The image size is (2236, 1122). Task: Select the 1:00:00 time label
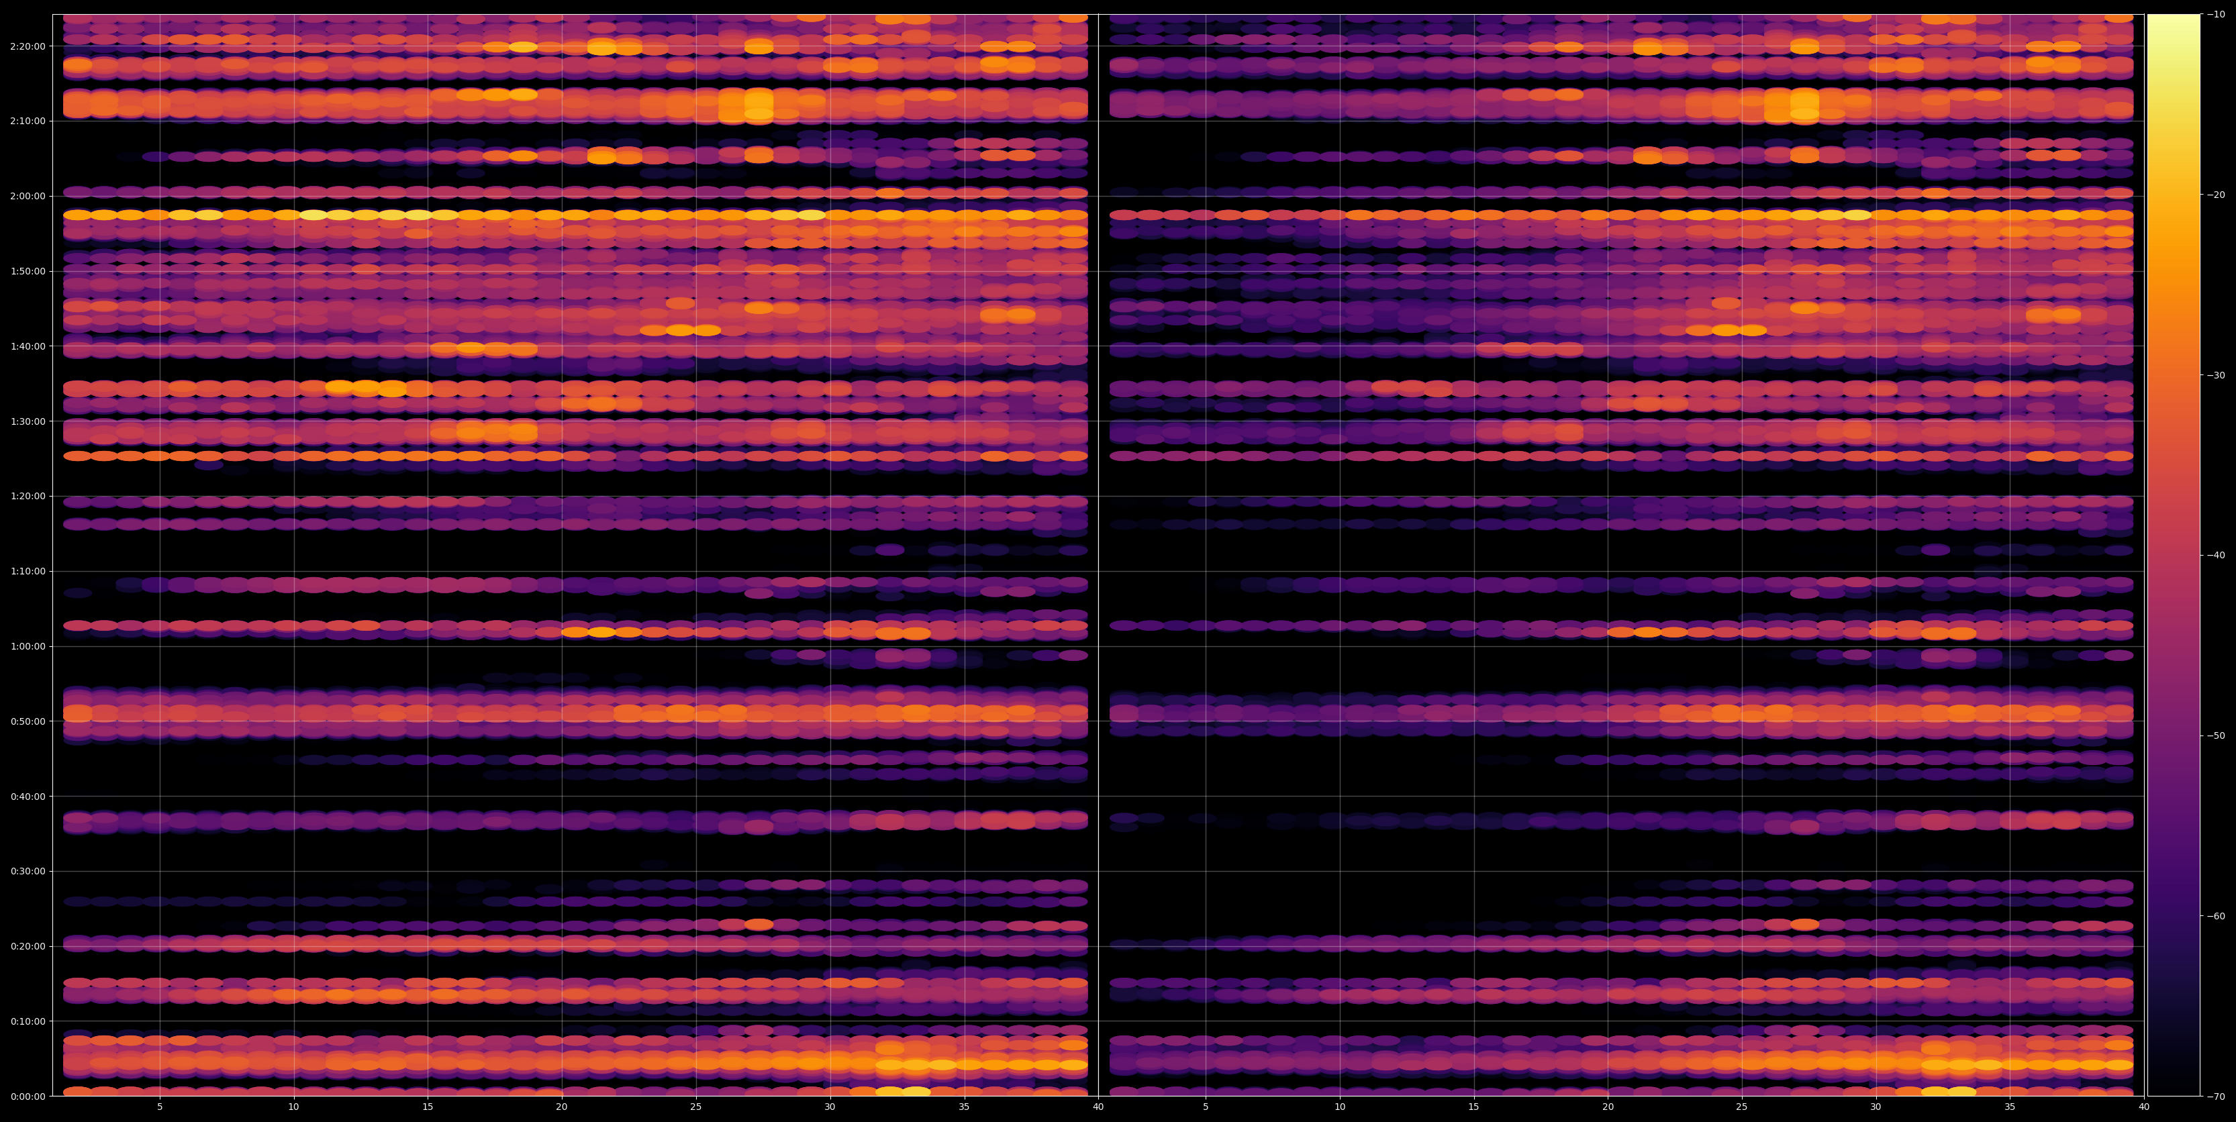28,646
